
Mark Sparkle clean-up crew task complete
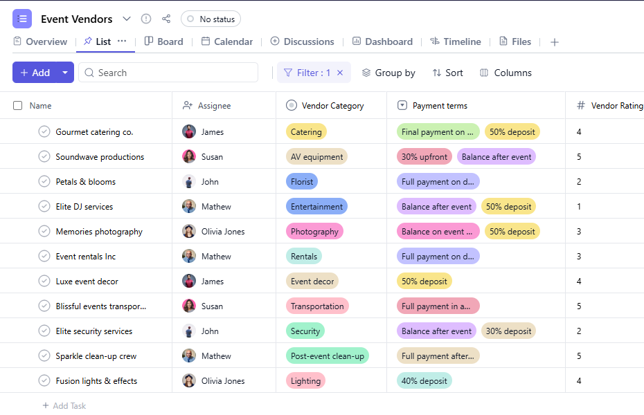(x=44, y=356)
